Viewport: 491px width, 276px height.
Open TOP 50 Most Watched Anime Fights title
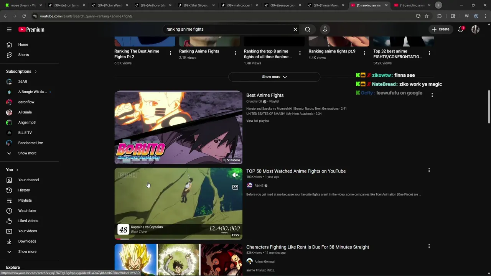coord(296,171)
